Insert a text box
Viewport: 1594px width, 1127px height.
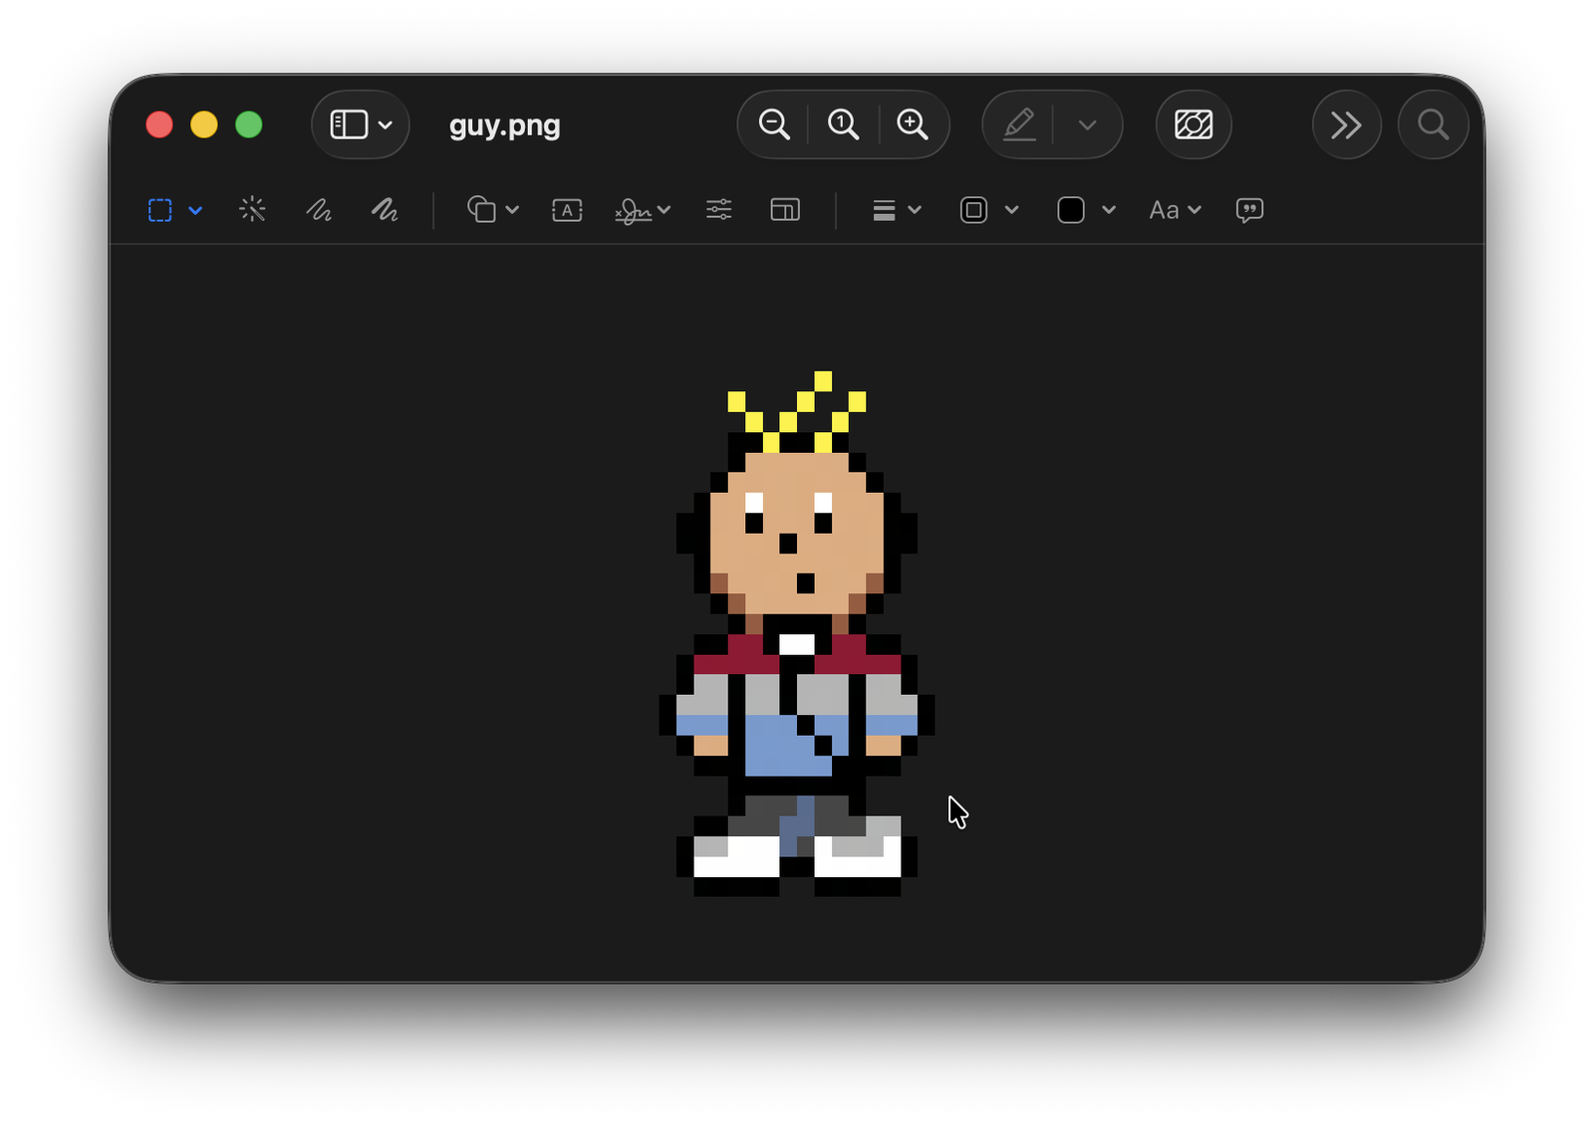pos(567,210)
